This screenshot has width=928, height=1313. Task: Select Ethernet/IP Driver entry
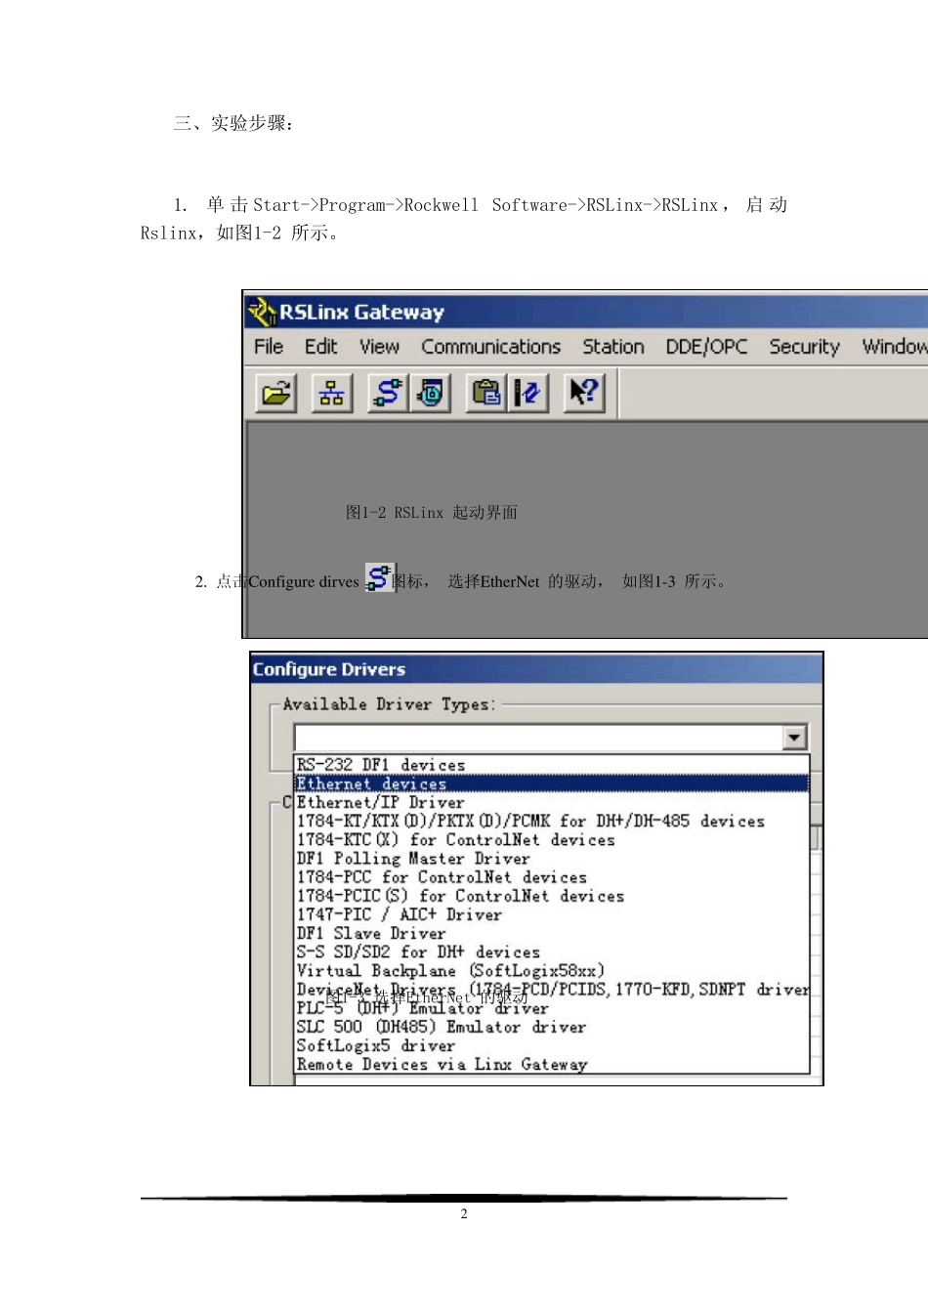[552, 802]
